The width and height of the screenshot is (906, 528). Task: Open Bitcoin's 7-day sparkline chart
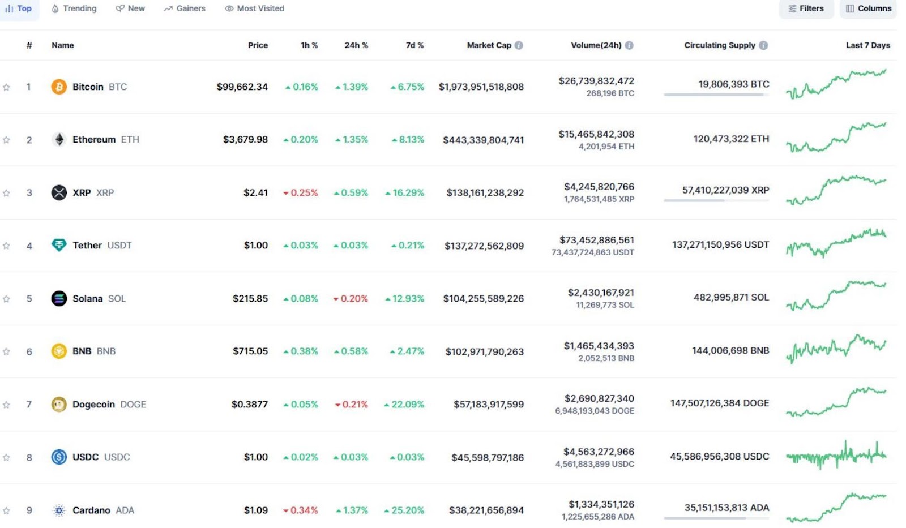pos(836,84)
